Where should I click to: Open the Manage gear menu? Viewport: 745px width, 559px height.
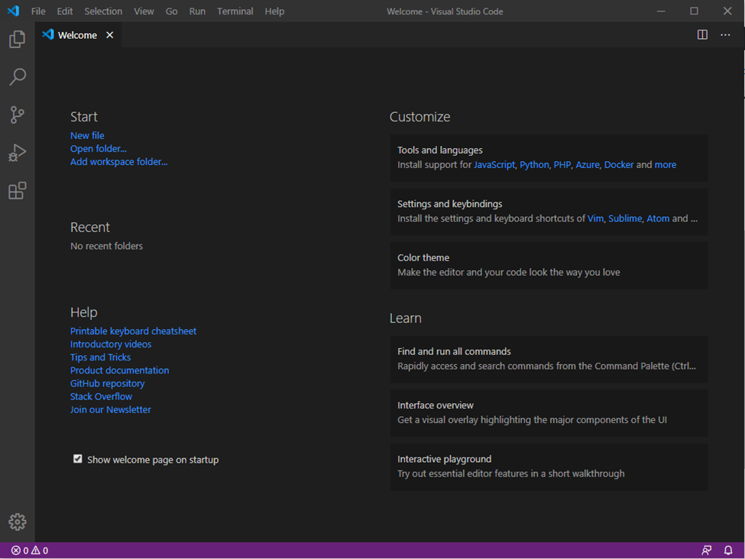(x=17, y=522)
